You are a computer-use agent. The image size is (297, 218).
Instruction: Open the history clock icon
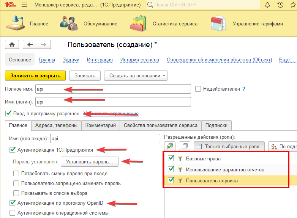280,5
